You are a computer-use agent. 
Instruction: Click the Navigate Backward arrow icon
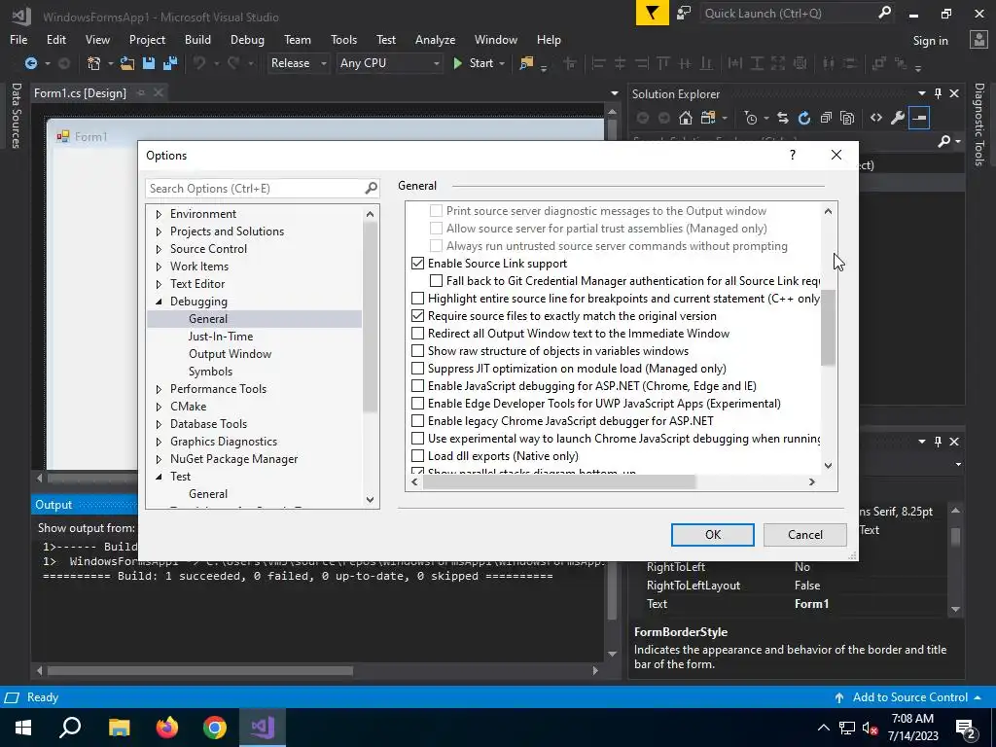click(x=30, y=63)
